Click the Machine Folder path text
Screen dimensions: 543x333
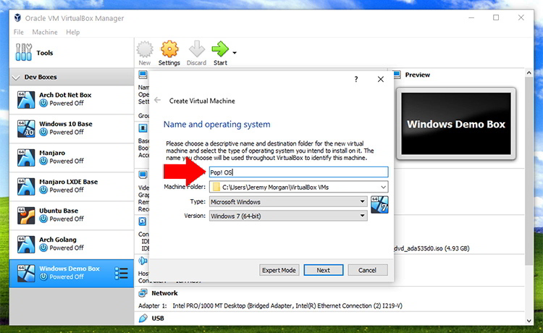pos(275,187)
